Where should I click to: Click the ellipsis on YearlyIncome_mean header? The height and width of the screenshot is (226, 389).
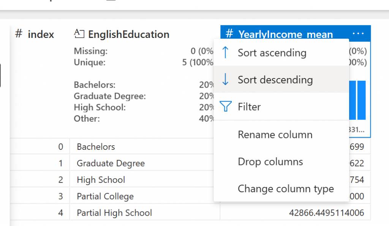pos(358,34)
